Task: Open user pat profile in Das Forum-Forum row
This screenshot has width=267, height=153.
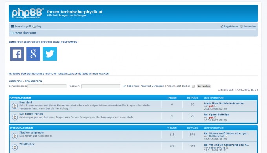Action: [x=211, y=117]
